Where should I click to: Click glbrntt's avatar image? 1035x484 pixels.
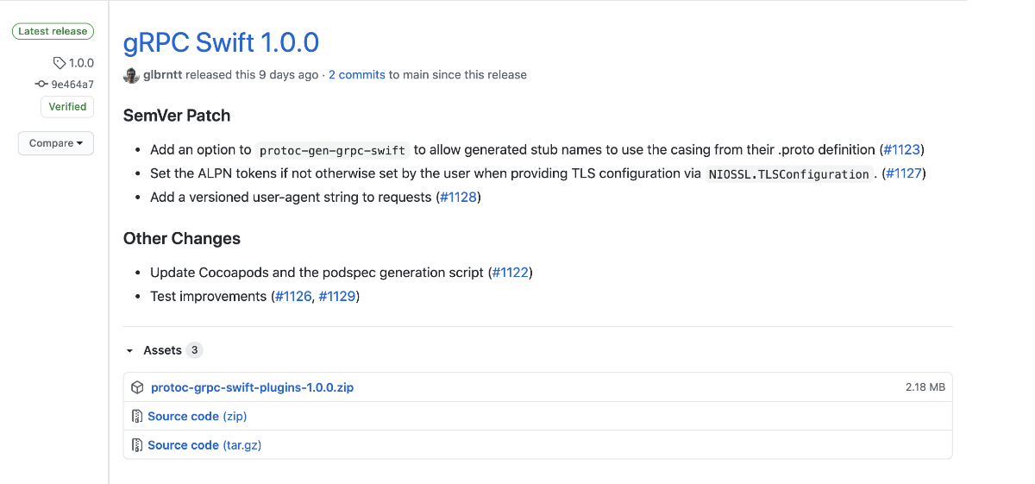[x=131, y=75]
